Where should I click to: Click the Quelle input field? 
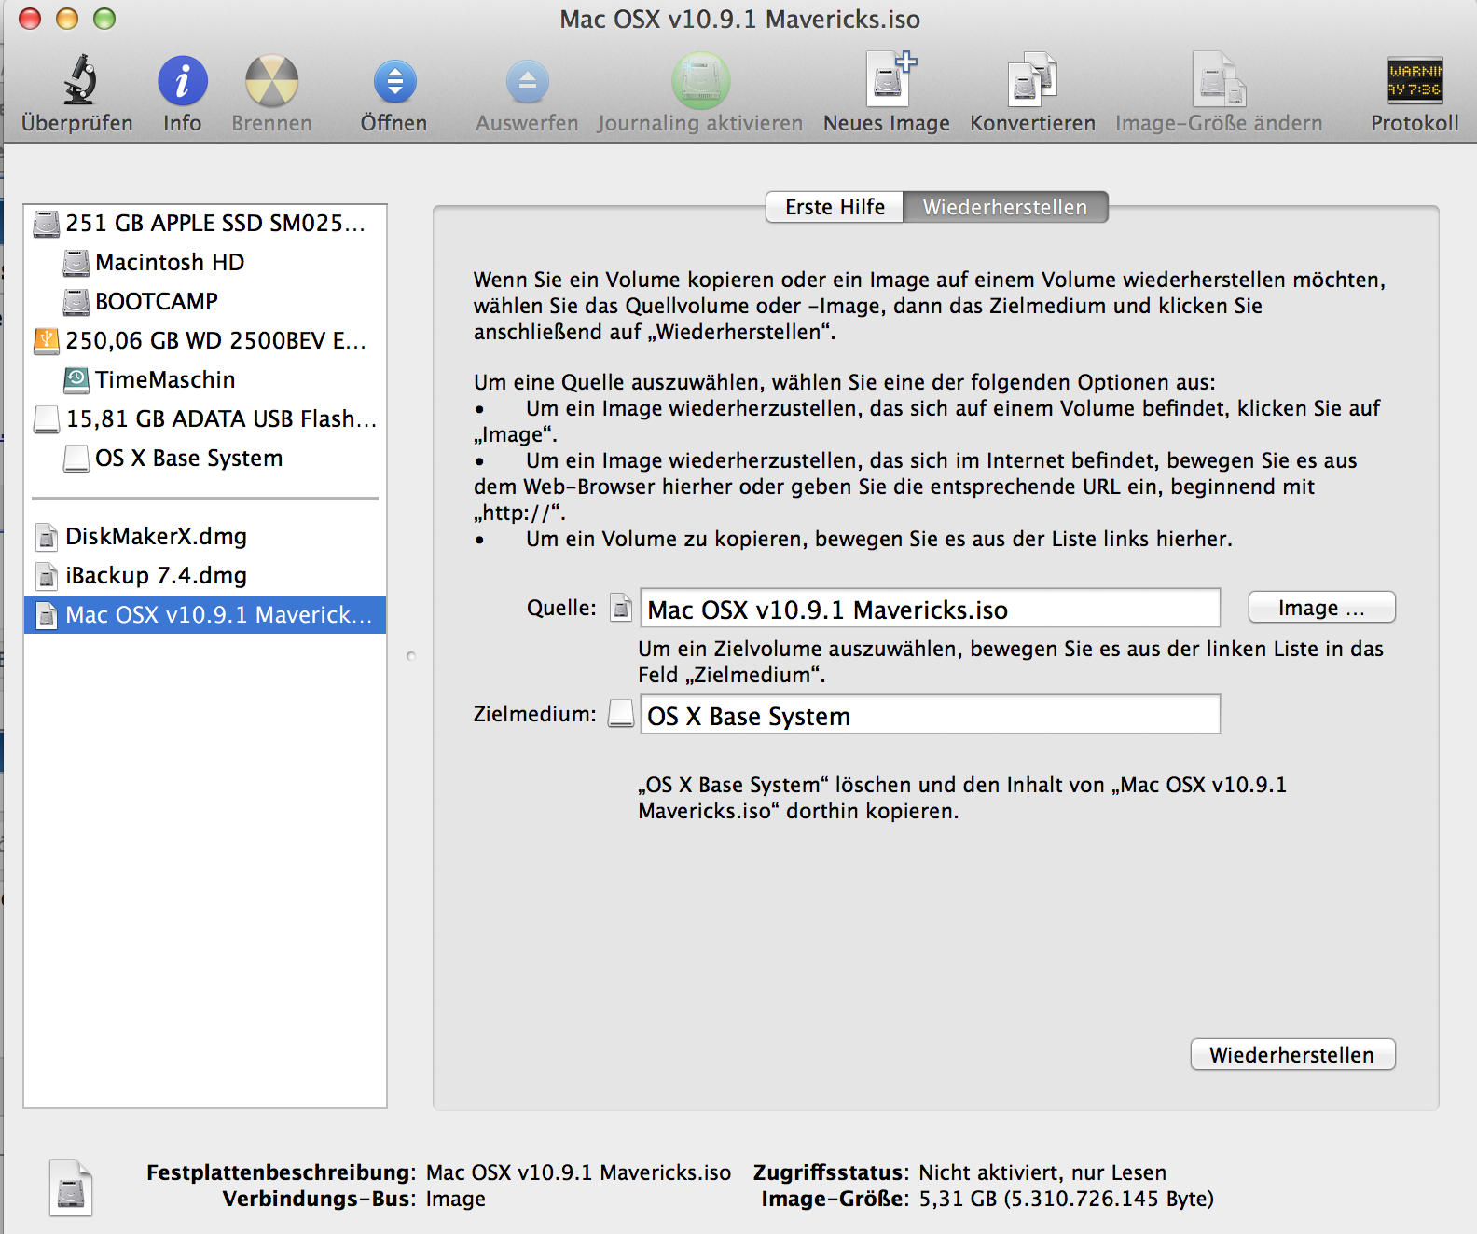tap(930, 609)
